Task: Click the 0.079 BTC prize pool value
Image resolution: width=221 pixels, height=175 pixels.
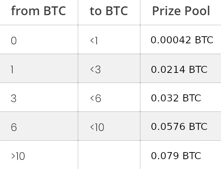Action: click(x=176, y=156)
